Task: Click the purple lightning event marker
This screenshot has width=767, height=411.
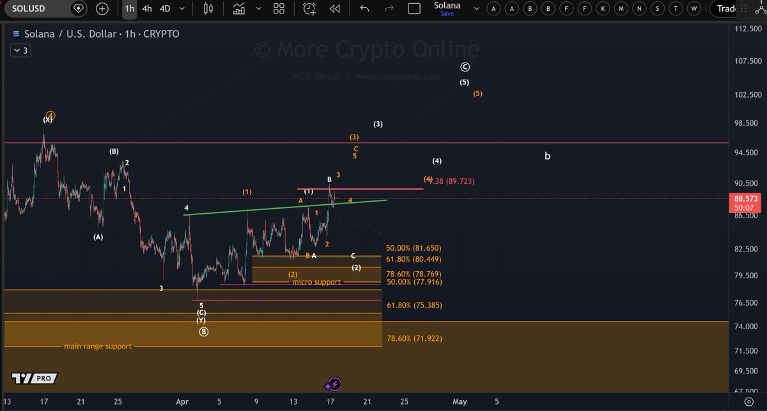Action: click(x=333, y=384)
